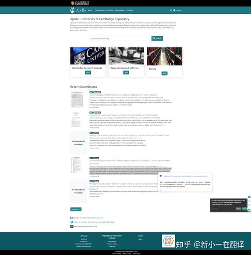Click the digital cash article thumbnail
The height and width of the screenshot is (255, 251).
pyautogui.click(x=76, y=119)
